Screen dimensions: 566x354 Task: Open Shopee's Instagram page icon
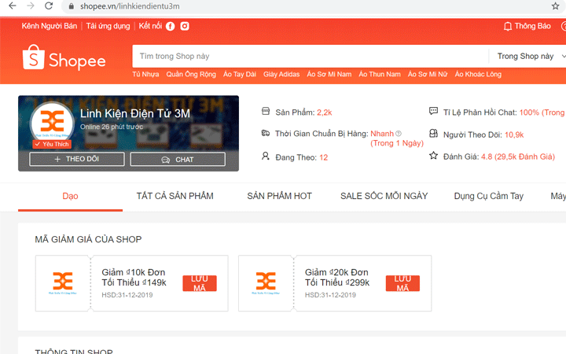coord(185,26)
